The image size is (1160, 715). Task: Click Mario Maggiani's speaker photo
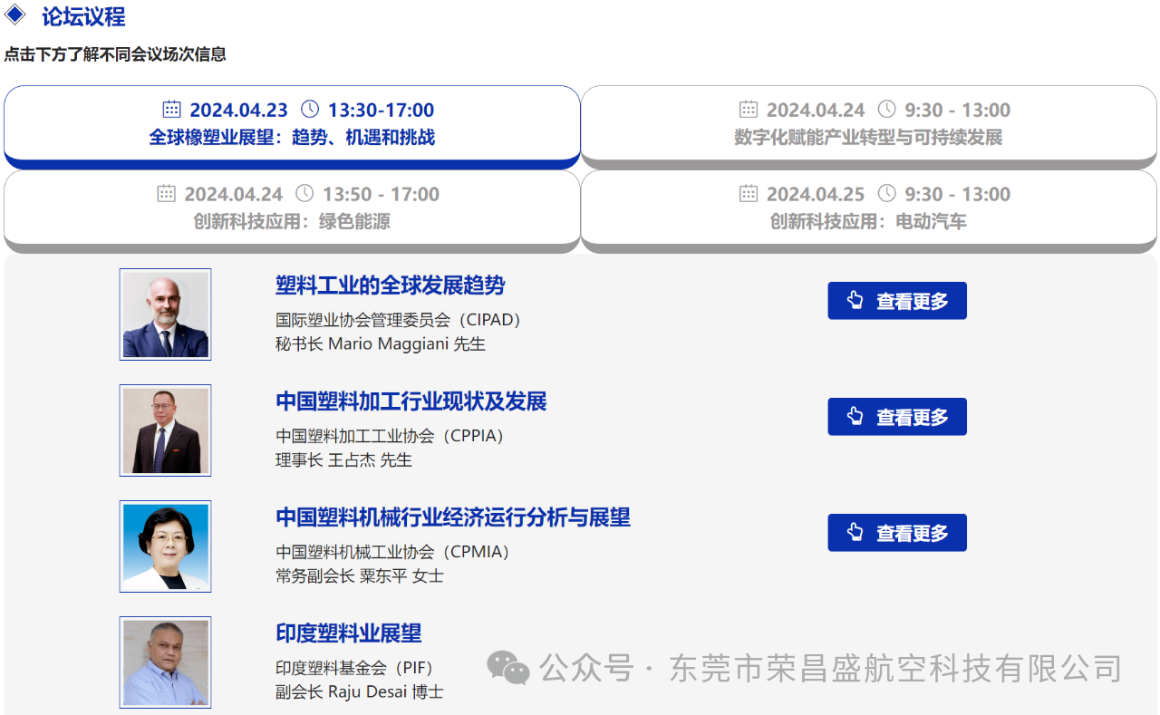pos(166,314)
